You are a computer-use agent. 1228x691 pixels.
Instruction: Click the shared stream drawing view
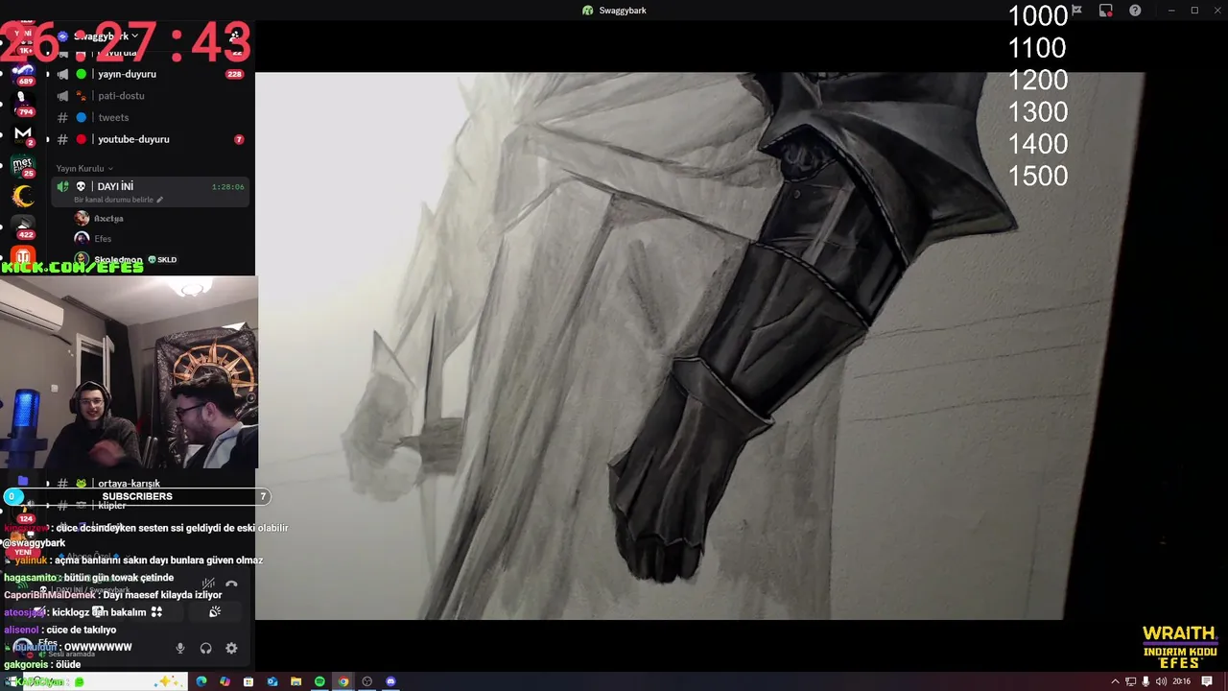[x=700, y=345]
